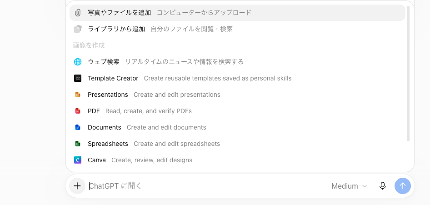Click the リアルタイムのニュースや情報を検索する description
This screenshot has width=430, height=205.
coord(184,62)
